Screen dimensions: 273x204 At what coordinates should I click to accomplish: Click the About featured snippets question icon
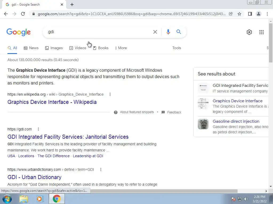[x=116, y=112]
